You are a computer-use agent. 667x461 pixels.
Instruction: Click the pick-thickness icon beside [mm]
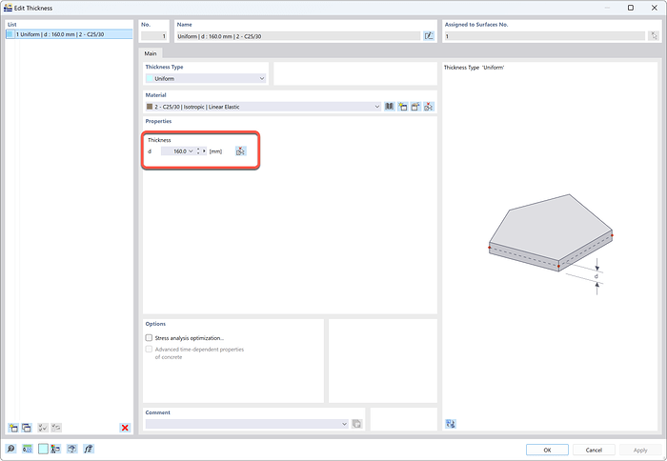click(241, 151)
